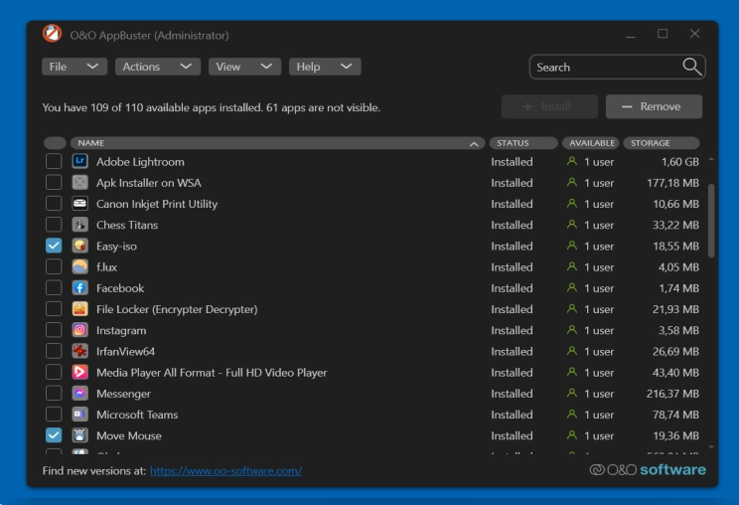The height and width of the screenshot is (505, 739).
Task: Maximize the AppBuster window
Action: pos(663,34)
